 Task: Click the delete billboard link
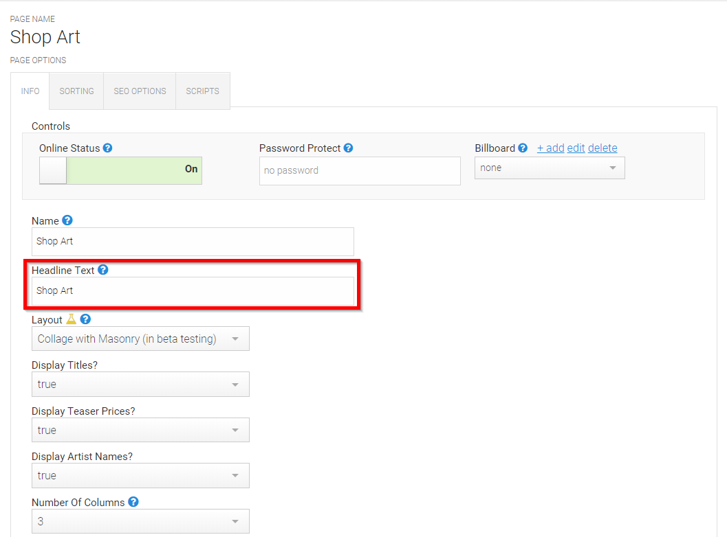[603, 148]
